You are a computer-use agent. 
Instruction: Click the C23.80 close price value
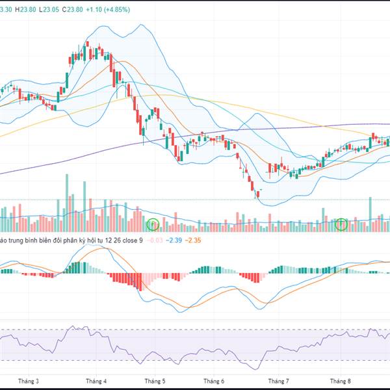(72, 10)
